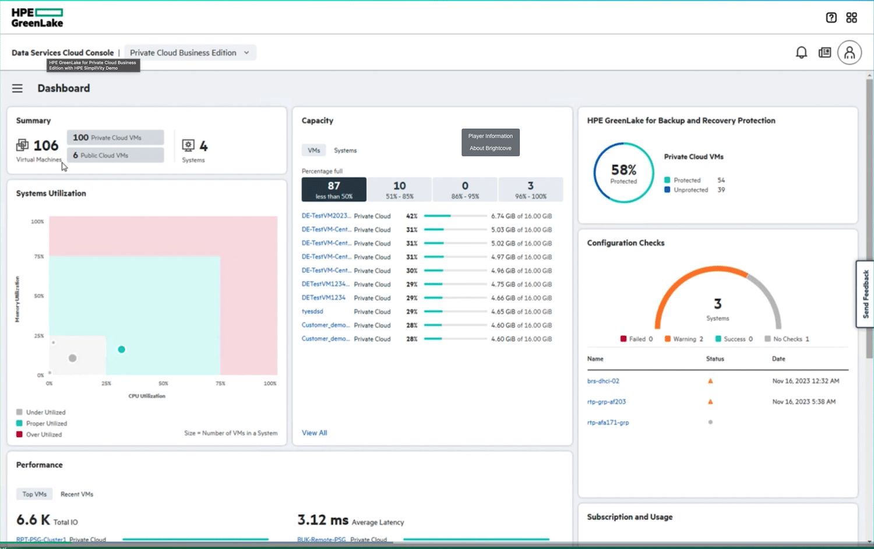Click the Send Feedback side tab

[x=865, y=294]
